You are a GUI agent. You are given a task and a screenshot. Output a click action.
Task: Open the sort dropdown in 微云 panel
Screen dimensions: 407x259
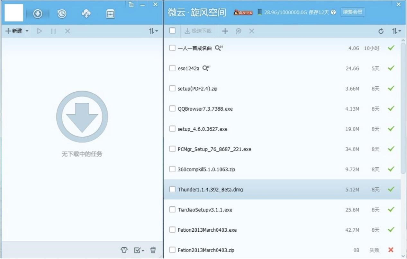pyautogui.click(x=396, y=31)
